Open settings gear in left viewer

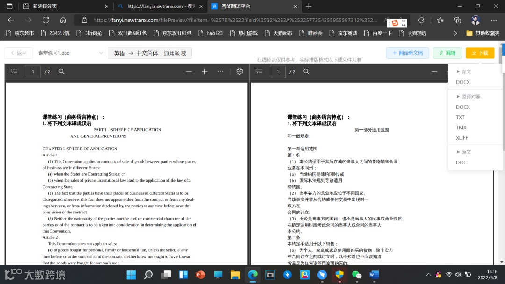tap(239, 71)
